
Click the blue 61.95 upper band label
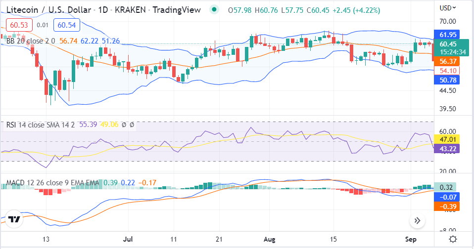[447, 34]
